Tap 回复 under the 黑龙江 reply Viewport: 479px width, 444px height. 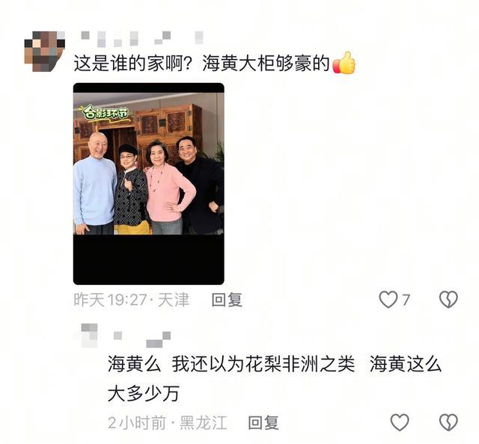point(263,422)
